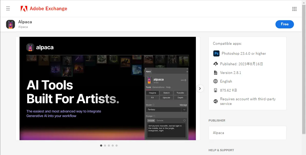Screen dimensions: 306x155
Task: Click "Requires account with third-party service" text
Action: pos(248,101)
